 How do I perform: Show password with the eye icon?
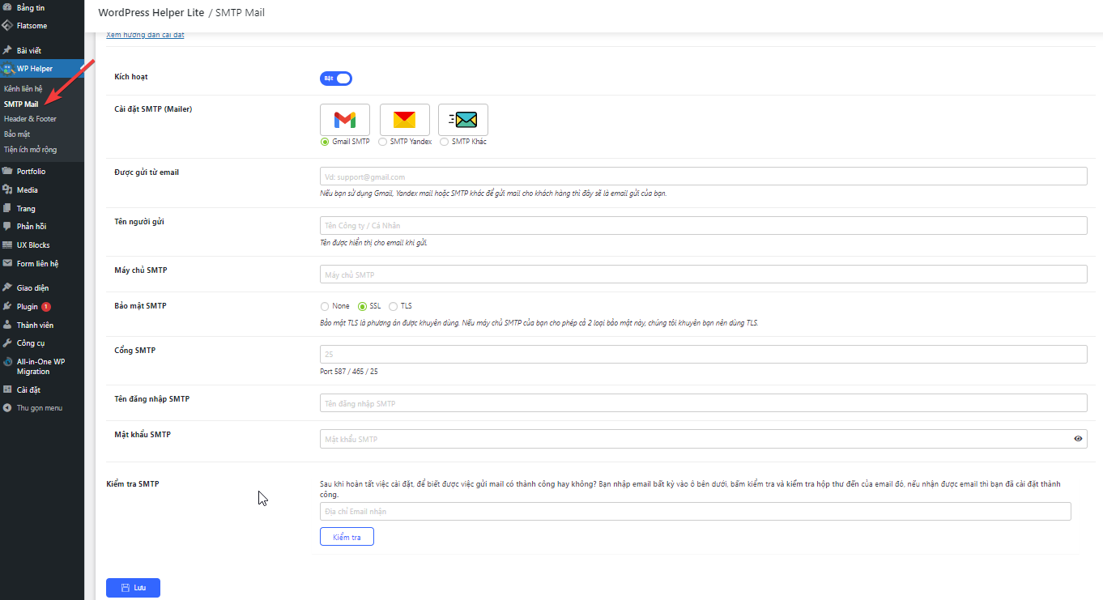click(x=1078, y=439)
